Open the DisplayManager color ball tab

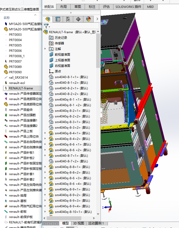coord(88,19)
